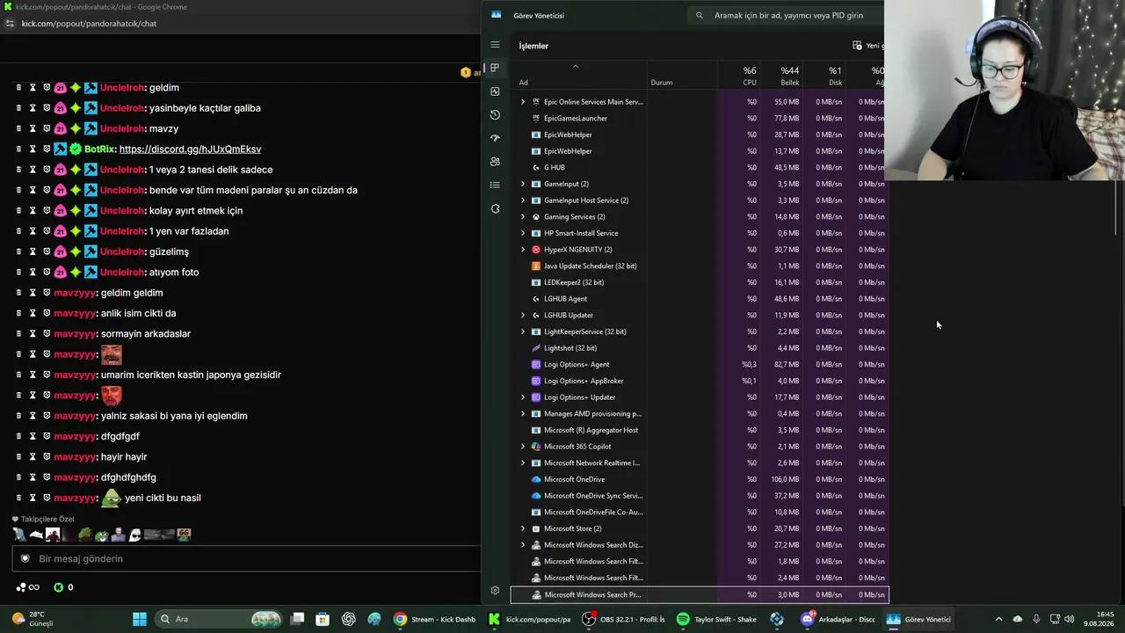Open Microsoft Store from the taskbar
1125x633 pixels.
(323, 619)
